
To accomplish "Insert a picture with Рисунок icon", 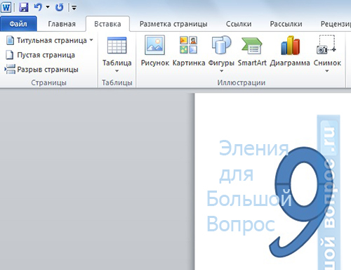I will coord(154,45).
